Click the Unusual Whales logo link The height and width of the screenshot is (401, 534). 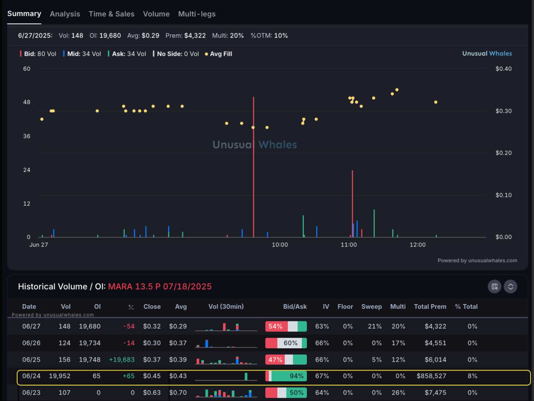click(x=487, y=53)
